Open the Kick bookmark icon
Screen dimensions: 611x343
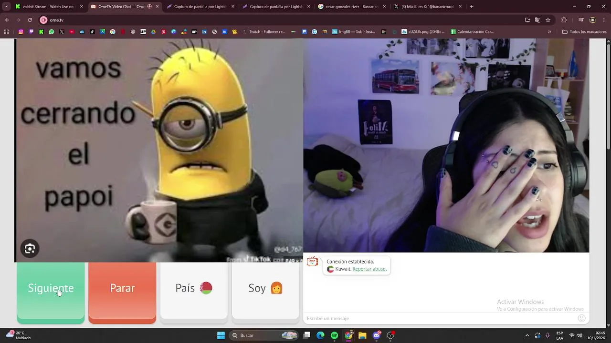pyautogui.click(x=41, y=32)
